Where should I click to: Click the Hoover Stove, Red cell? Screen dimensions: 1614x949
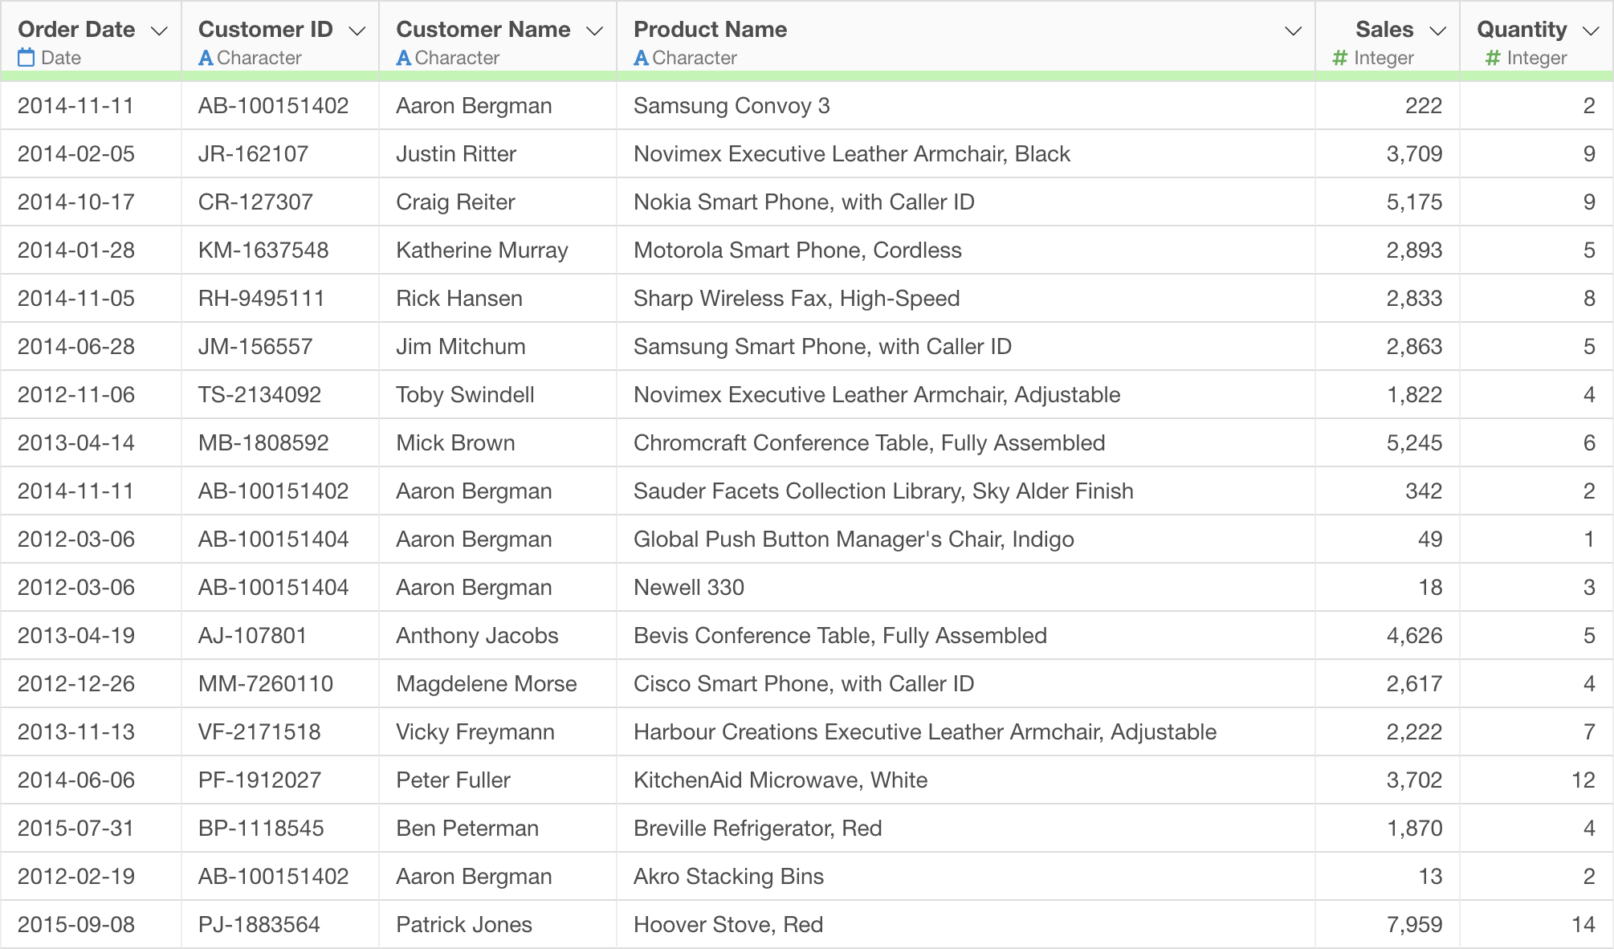click(728, 925)
